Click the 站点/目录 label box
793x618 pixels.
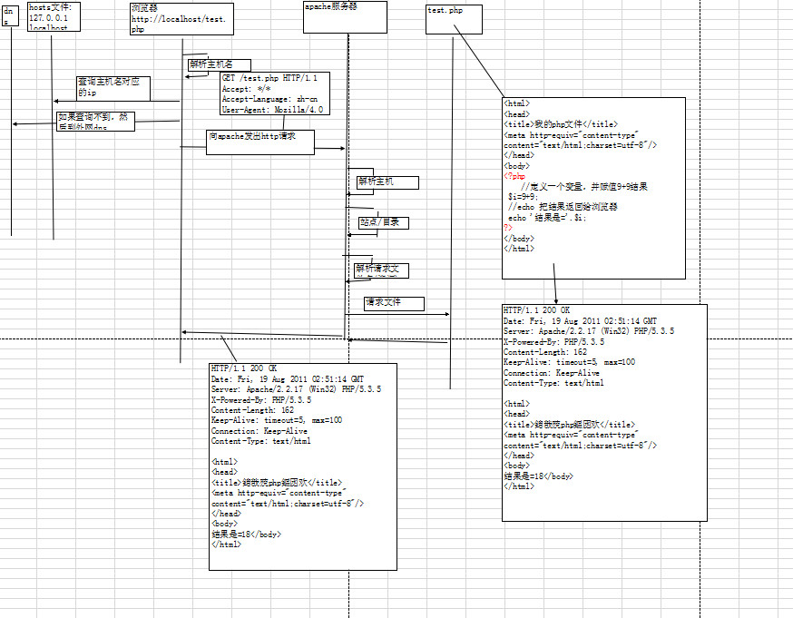click(x=384, y=222)
